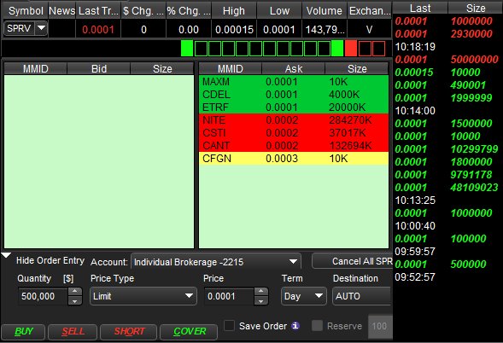Click the SELL button
The image size is (503, 343).
pyautogui.click(x=73, y=331)
